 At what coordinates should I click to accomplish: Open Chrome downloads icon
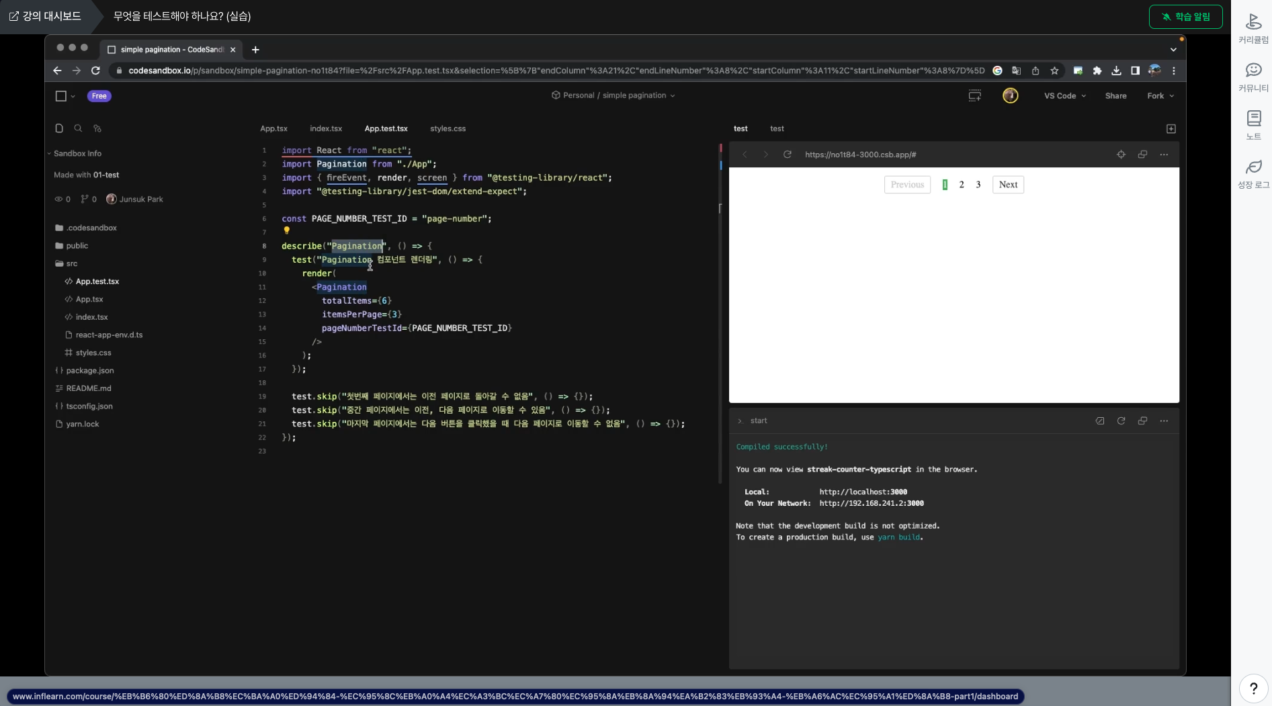pos(1116,71)
